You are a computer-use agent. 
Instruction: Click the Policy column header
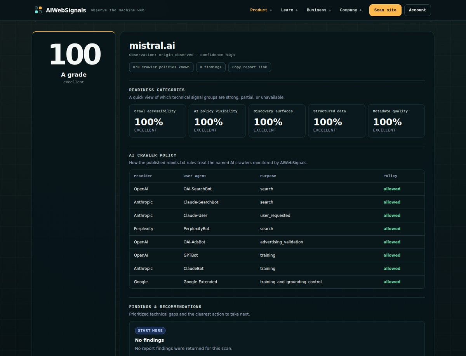tap(390, 176)
